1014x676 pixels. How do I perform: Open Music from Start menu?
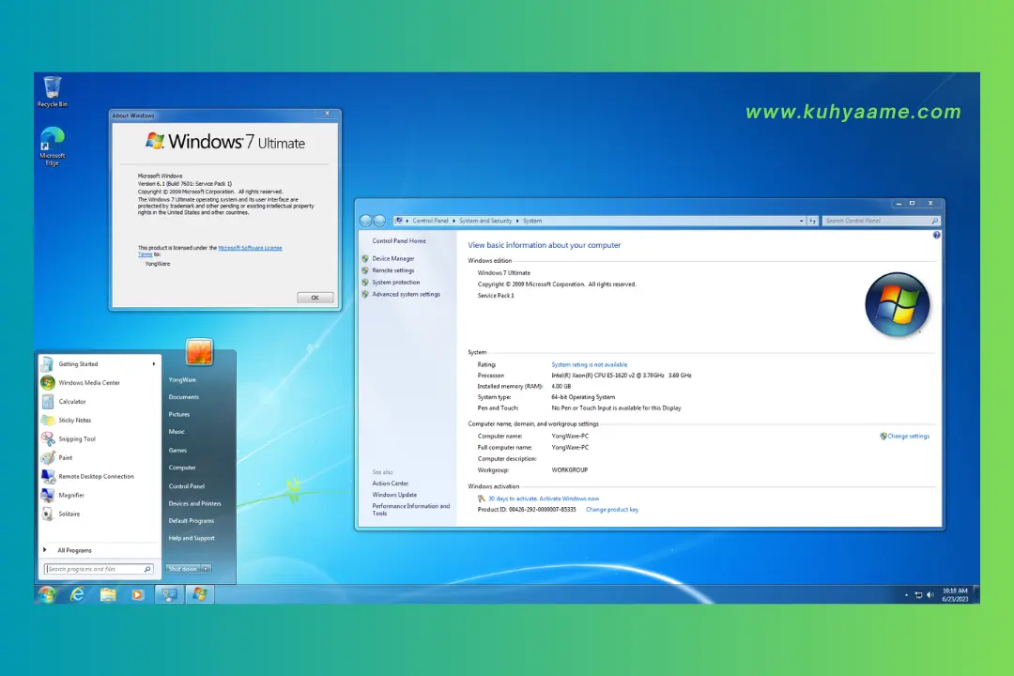coord(177,432)
